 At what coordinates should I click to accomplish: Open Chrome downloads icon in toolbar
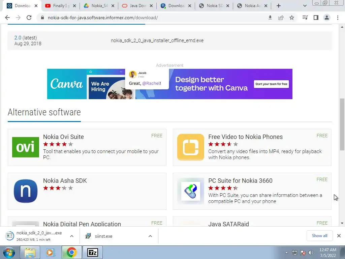pyautogui.click(x=270, y=18)
